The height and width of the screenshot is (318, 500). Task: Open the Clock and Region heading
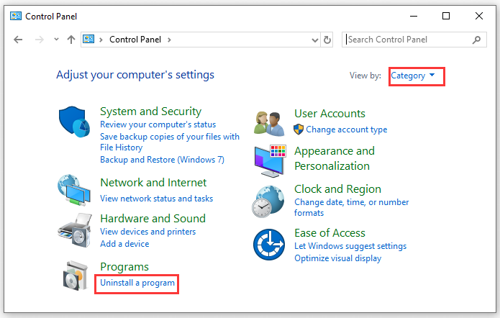click(337, 189)
